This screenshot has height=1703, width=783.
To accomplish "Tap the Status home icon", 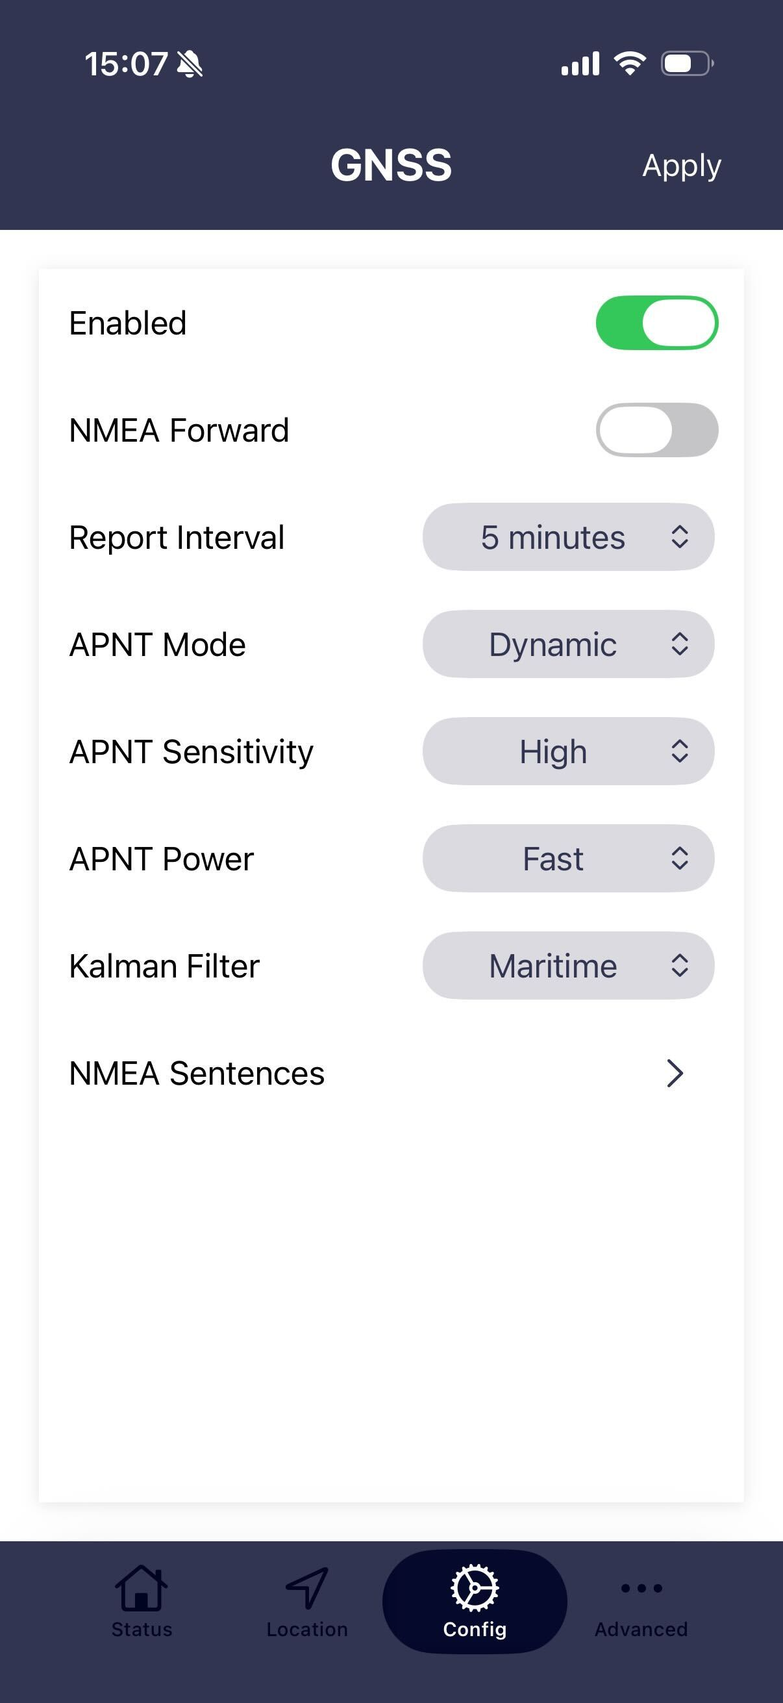I will pos(142,1588).
